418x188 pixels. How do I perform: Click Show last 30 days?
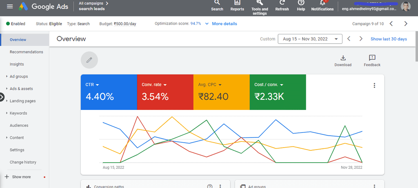[389, 39]
